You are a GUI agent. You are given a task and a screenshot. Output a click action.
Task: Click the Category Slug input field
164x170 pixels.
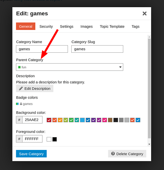pyautogui.click(x=97, y=49)
